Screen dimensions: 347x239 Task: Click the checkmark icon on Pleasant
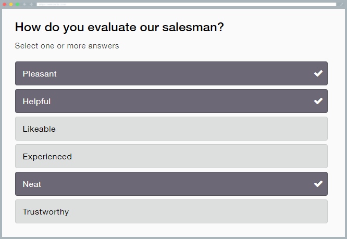(318, 73)
